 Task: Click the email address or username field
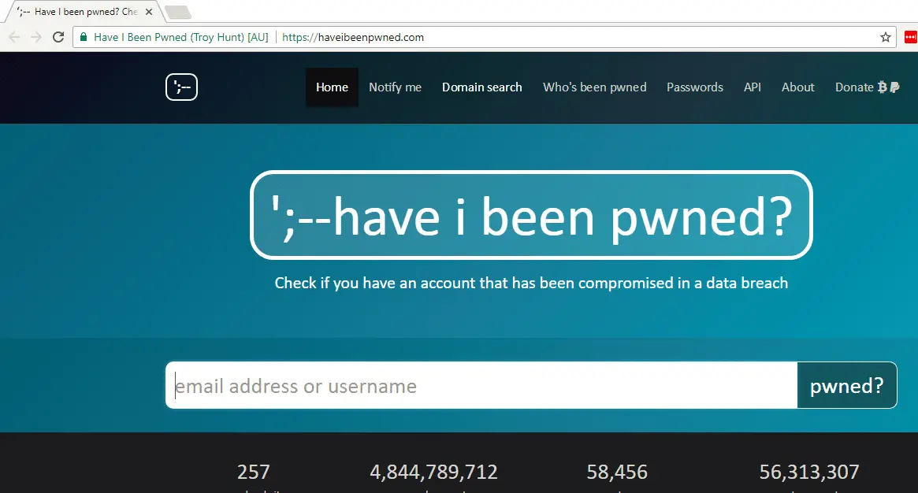[481, 385]
